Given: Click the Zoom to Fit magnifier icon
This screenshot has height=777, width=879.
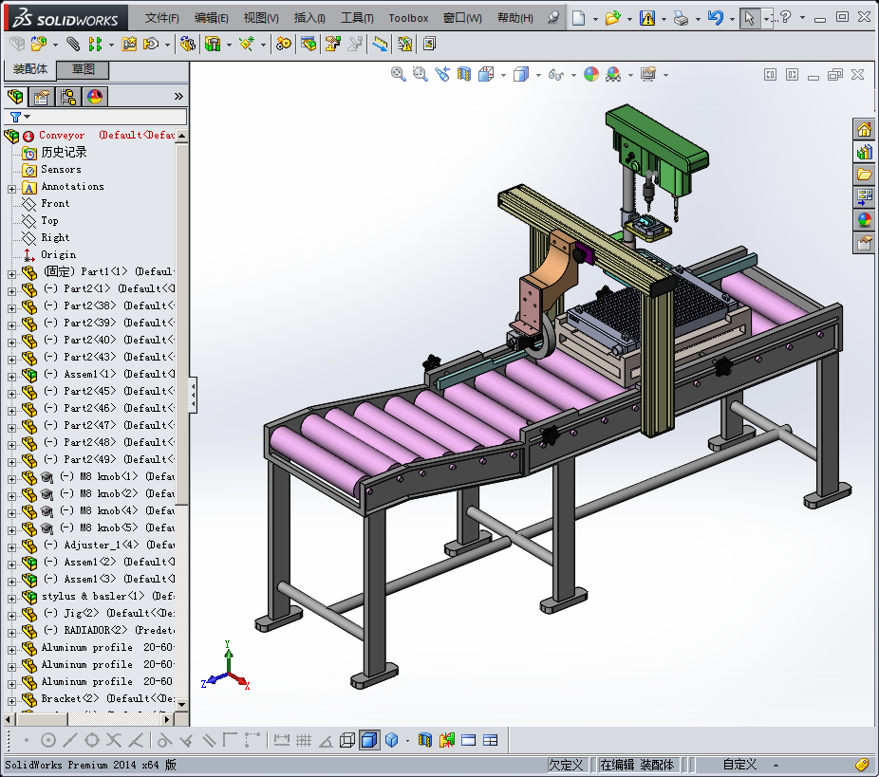Looking at the screenshot, I should (x=399, y=74).
